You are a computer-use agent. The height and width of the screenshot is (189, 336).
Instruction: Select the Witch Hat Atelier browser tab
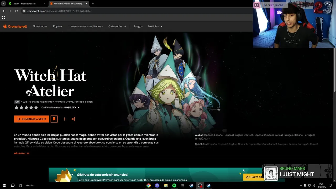coord(69,4)
